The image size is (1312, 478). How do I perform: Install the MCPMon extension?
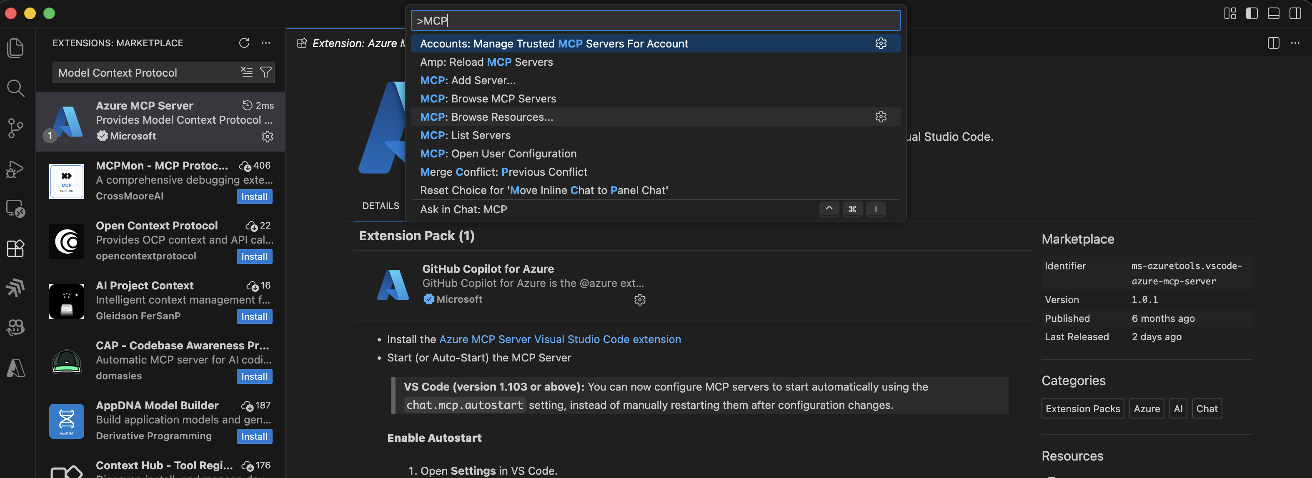tap(254, 197)
